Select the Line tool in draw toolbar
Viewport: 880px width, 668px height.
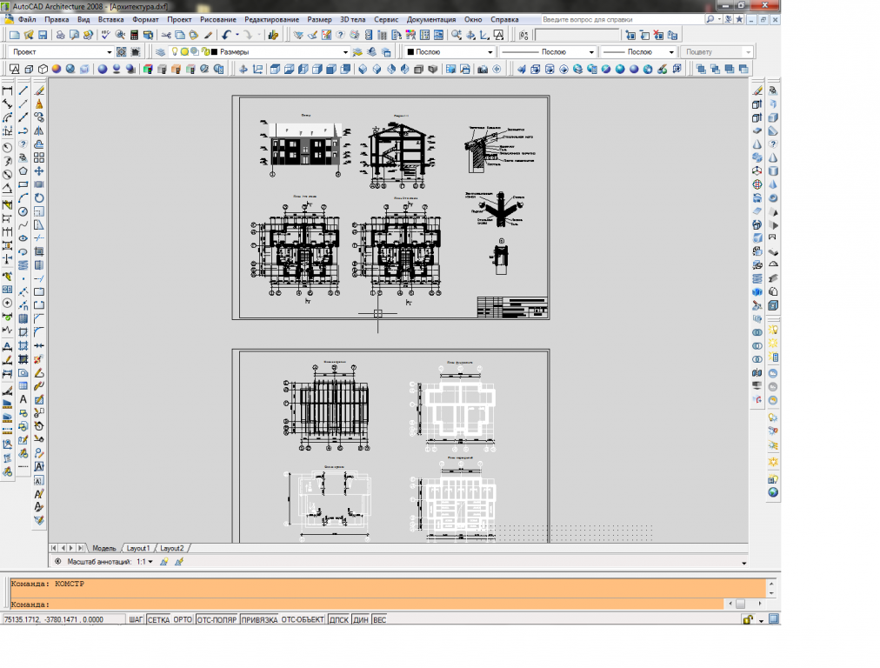(x=23, y=90)
